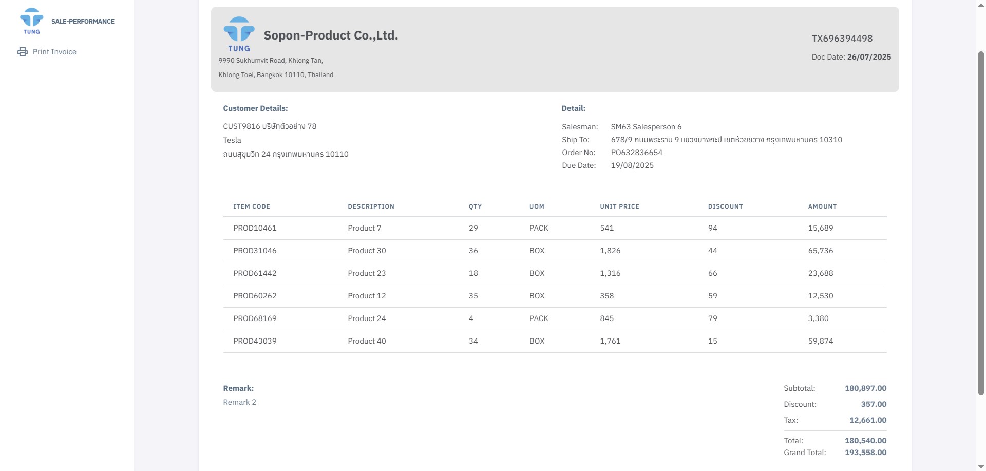
Task: Select company name Sopon-Product Co.,Ltd.
Action: coord(331,35)
